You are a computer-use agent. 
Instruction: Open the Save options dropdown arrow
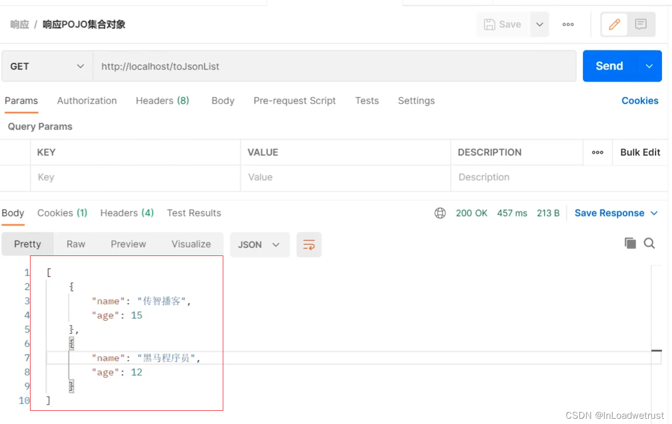tap(539, 24)
